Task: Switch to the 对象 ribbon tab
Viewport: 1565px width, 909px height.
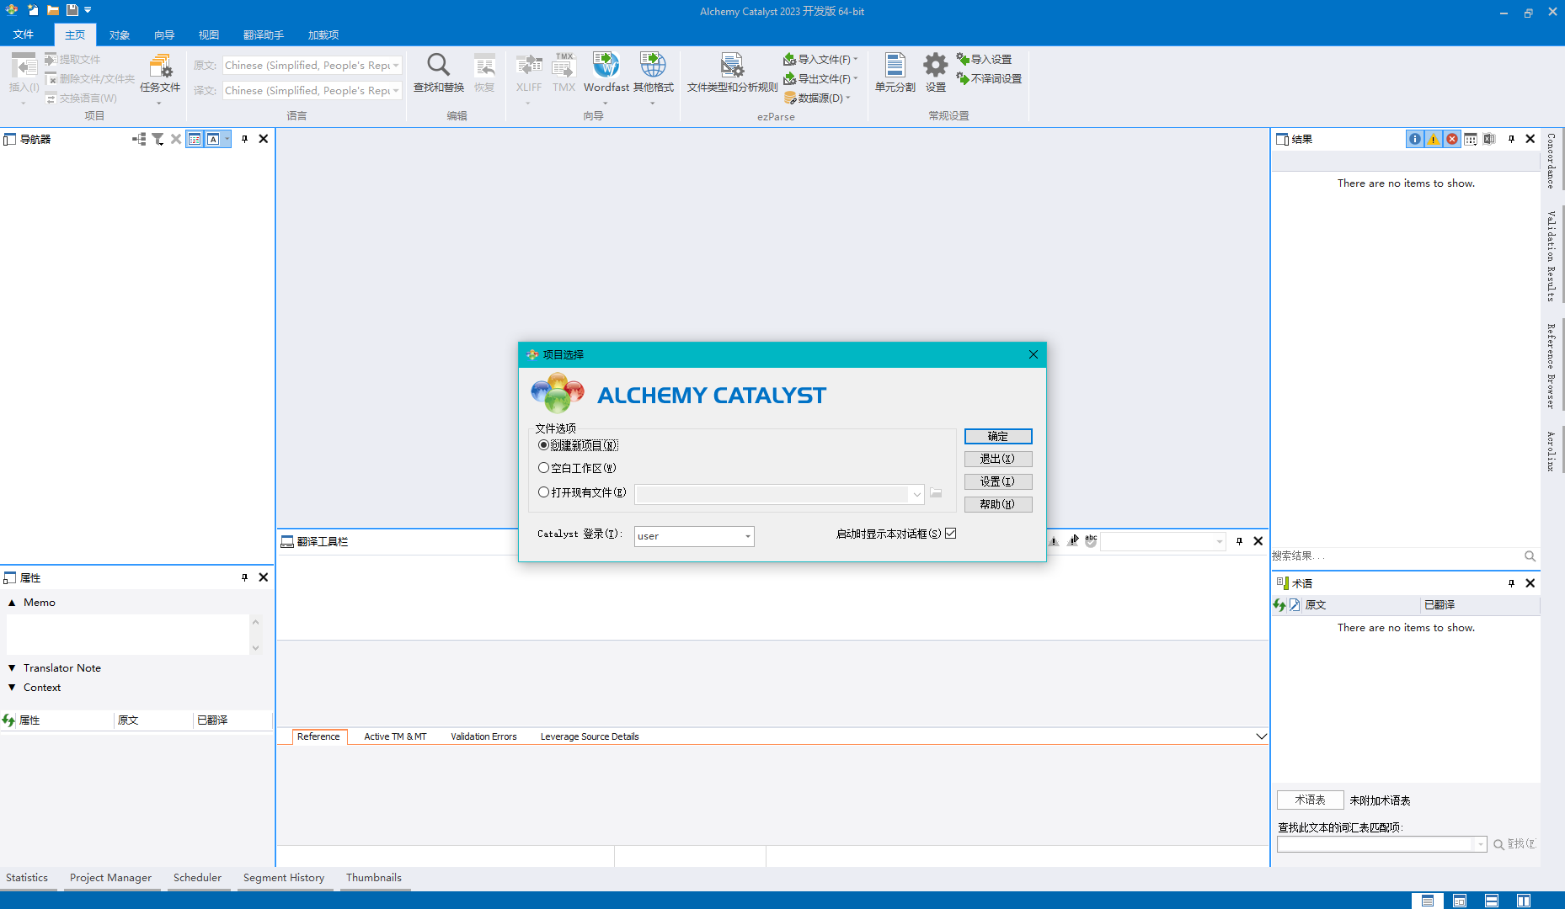Action: click(x=120, y=35)
